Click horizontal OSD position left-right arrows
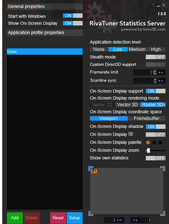 119,220
